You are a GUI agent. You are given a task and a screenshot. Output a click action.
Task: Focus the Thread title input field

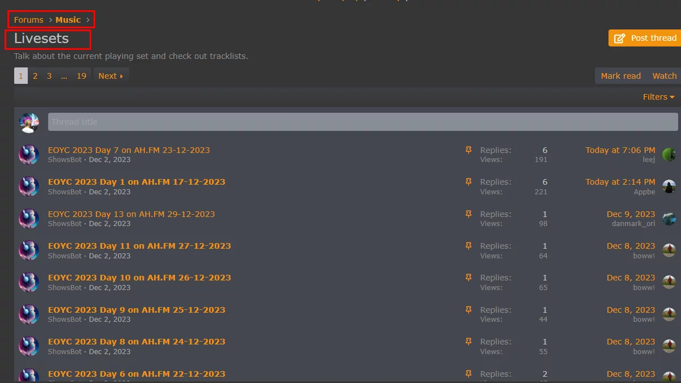363,122
